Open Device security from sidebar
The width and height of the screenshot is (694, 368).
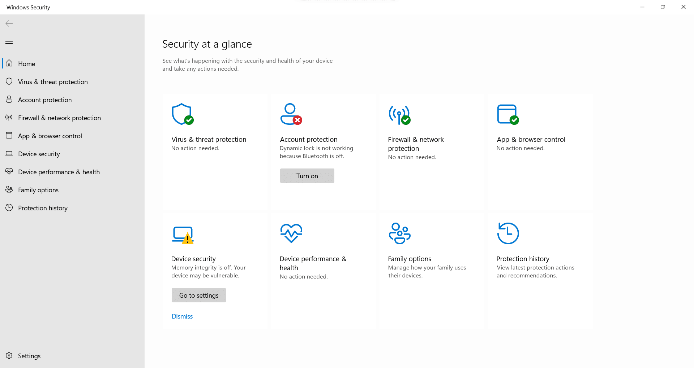(72, 154)
